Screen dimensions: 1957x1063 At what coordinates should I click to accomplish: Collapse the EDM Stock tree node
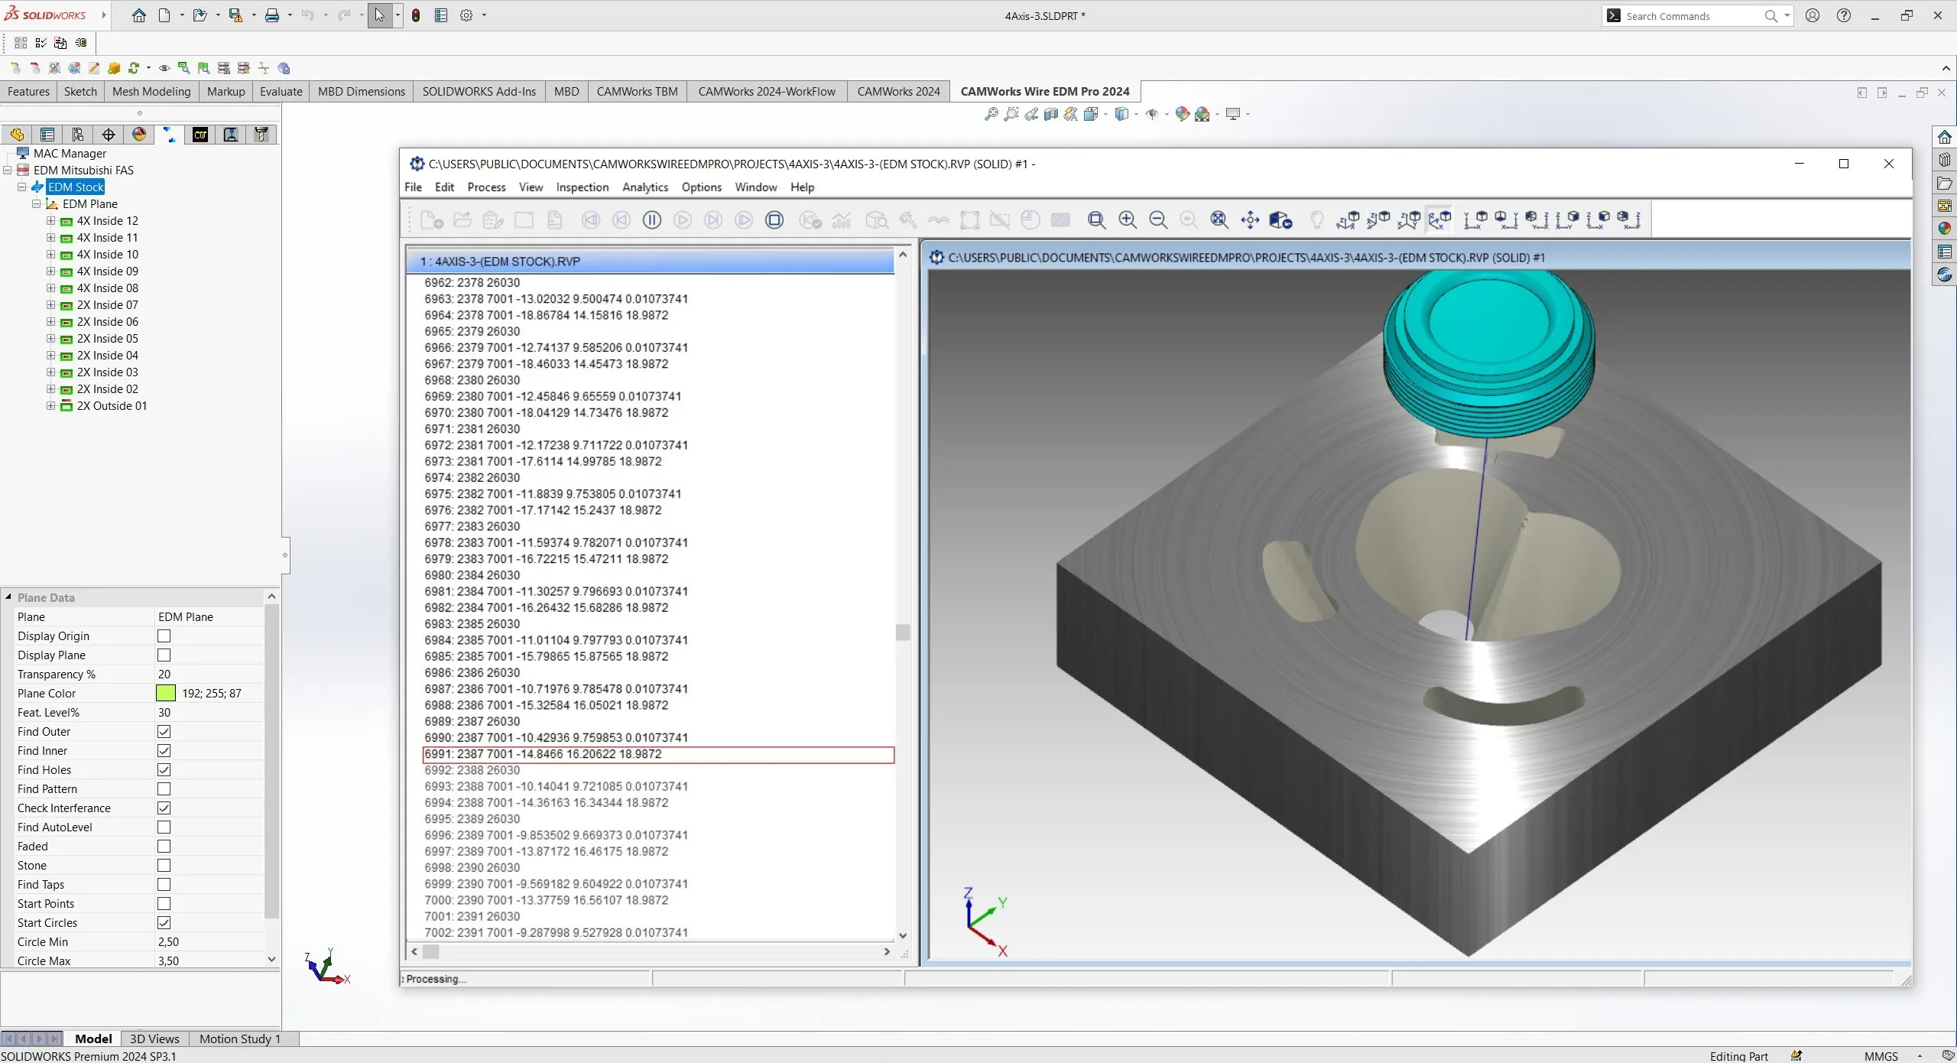point(22,187)
